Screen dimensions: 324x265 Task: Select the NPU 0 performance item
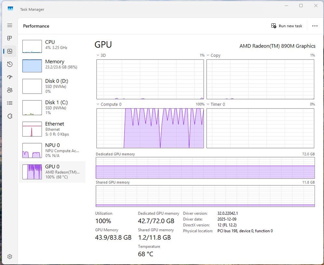52,150
